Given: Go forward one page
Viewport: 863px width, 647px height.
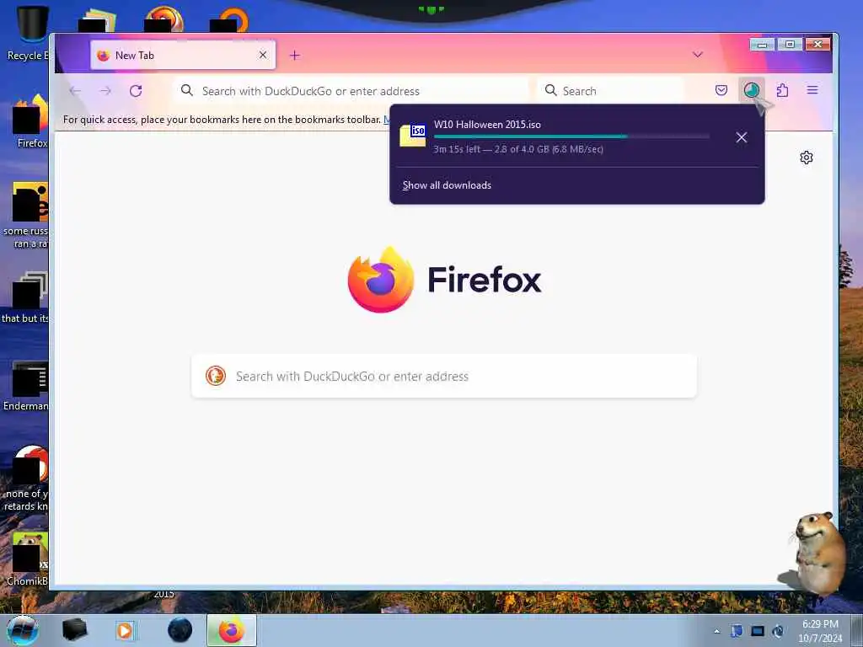Looking at the screenshot, I should tap(105, 91).
